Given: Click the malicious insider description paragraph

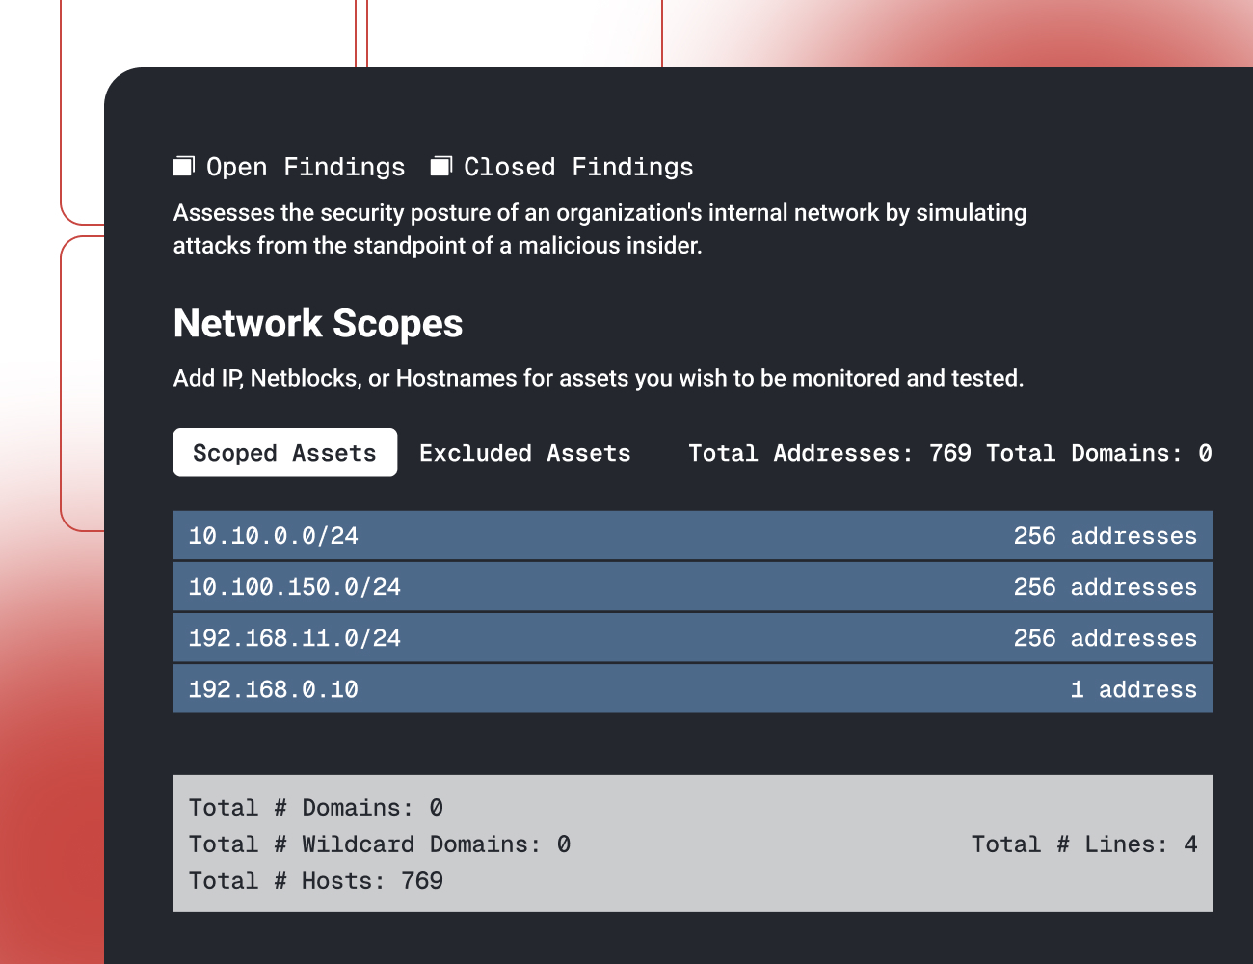Looking at the screenshot, I should click(600, 229).
